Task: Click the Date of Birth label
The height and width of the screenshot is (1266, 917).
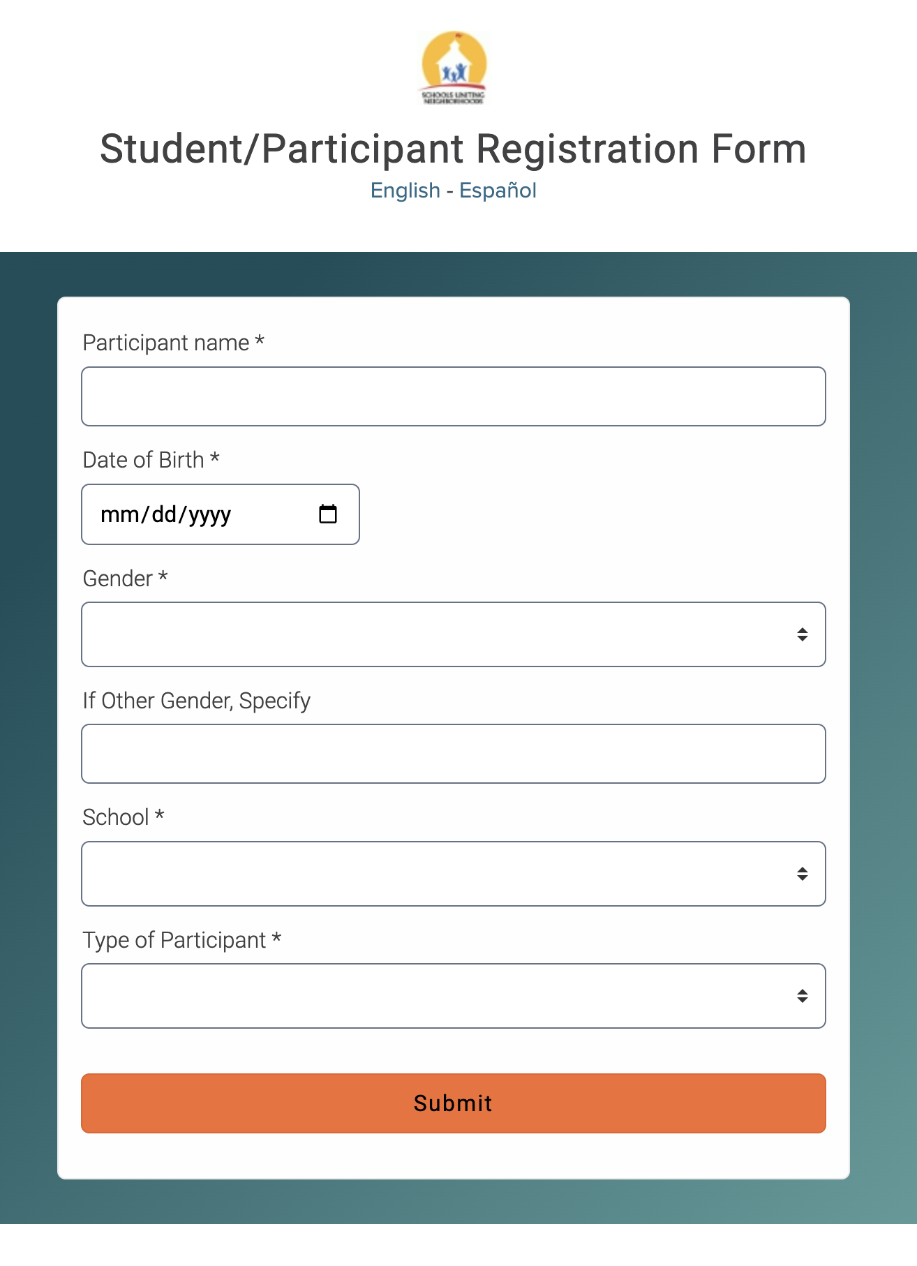Action: point(143,460)
